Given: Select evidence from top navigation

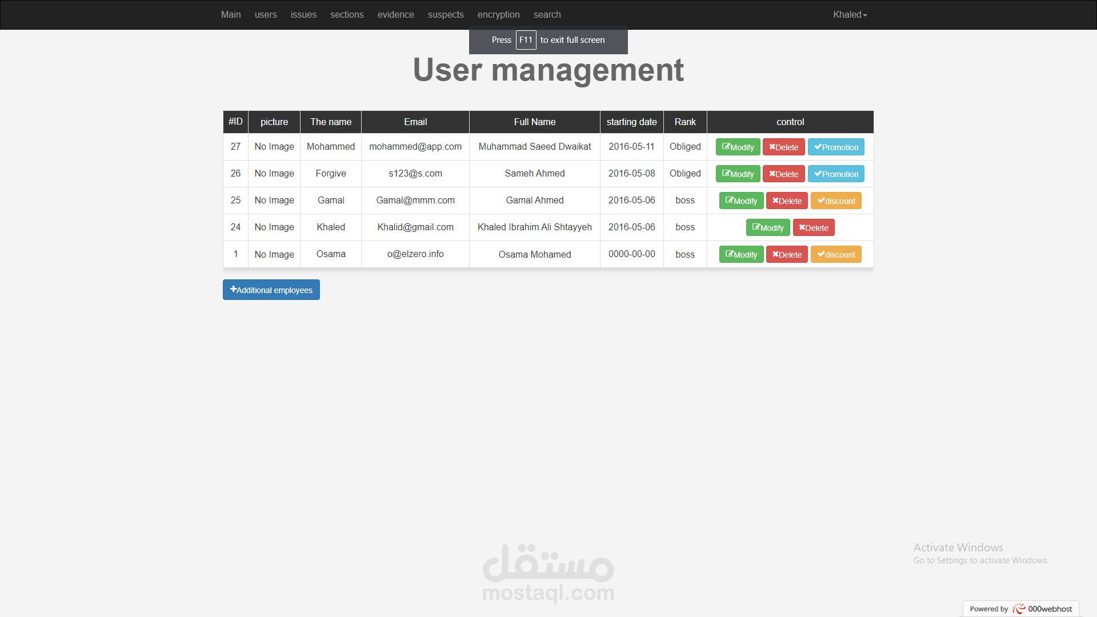Looking at the screenshot, I should click(x=395, y=15).
